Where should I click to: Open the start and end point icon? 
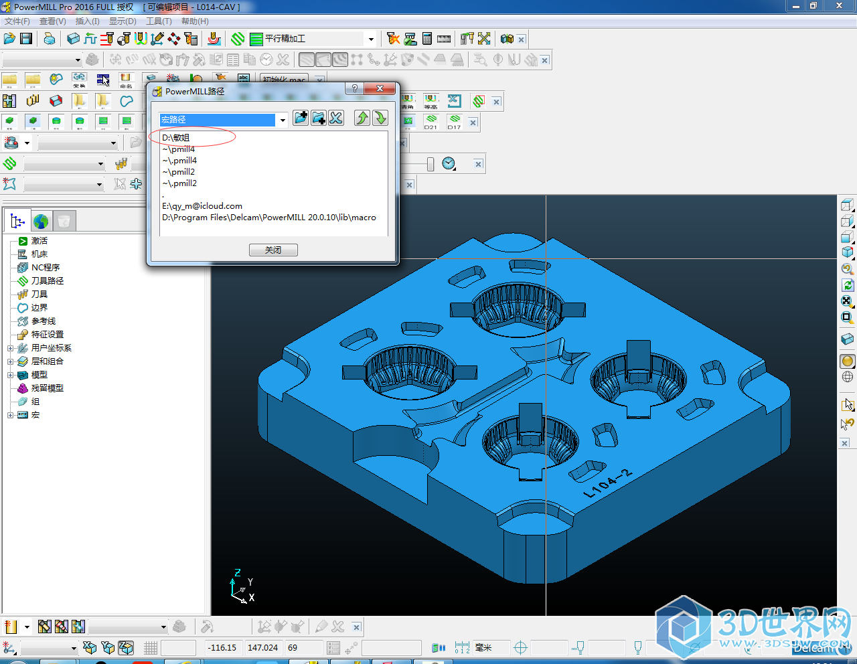click(x=124, y=39)
